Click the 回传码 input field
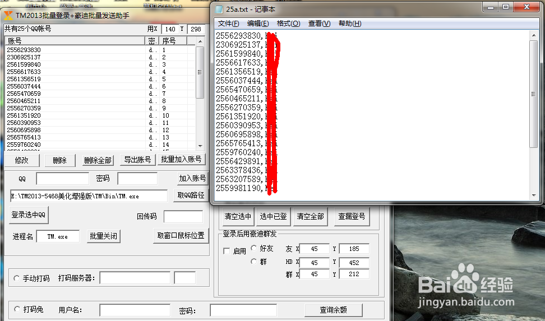The width and height of the screenshot is (545, 321). click(x=183, y=216)
